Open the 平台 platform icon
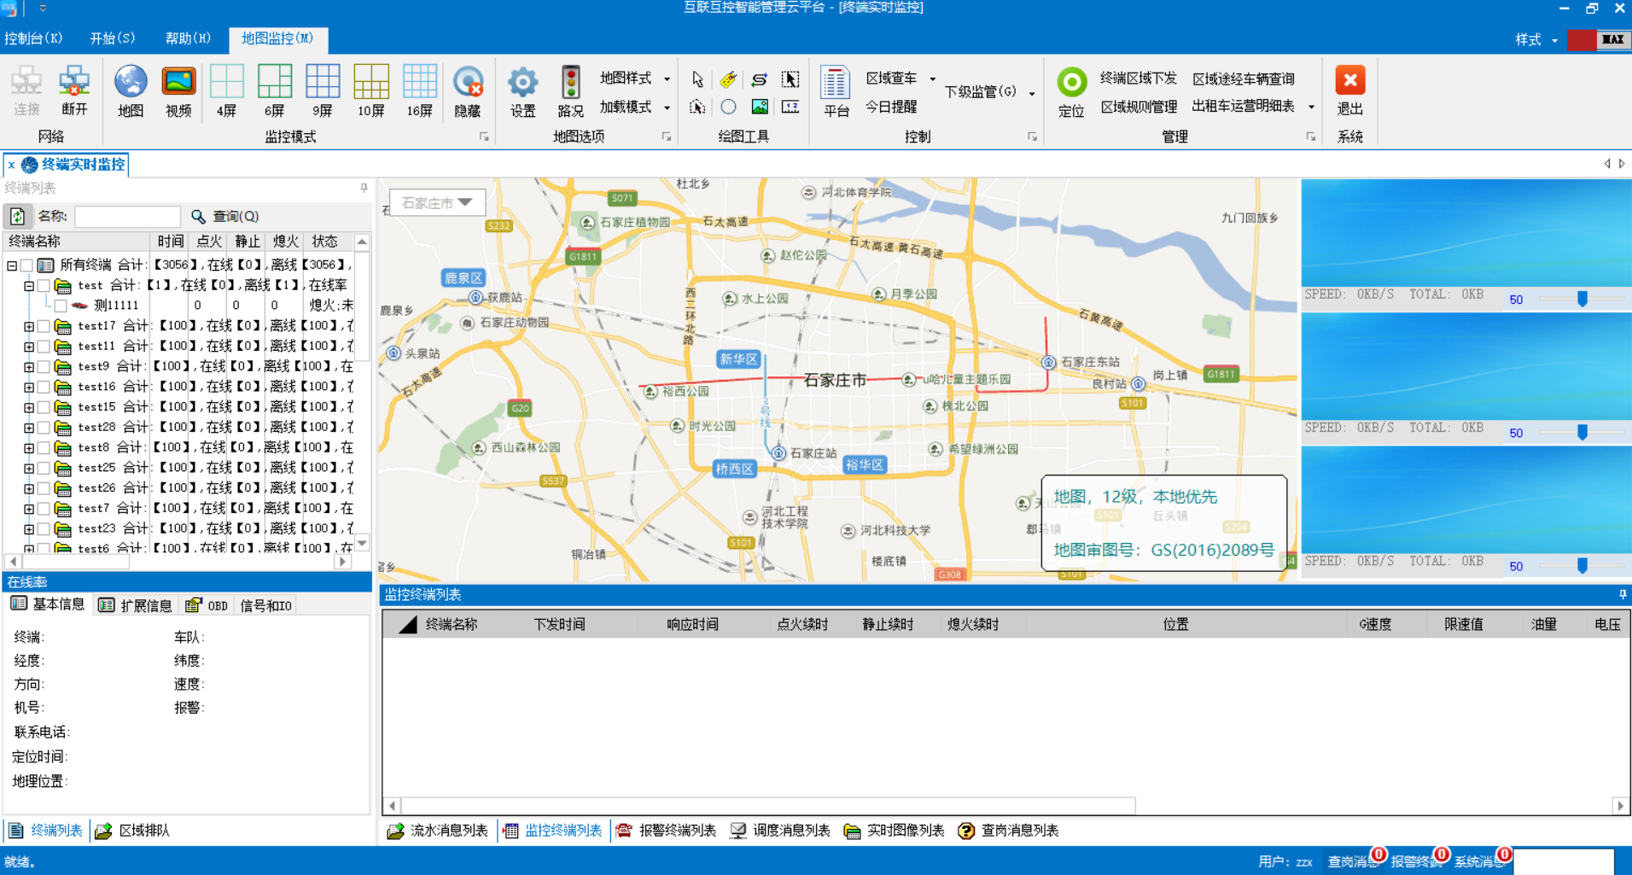1632x875 pixels. 836,90
